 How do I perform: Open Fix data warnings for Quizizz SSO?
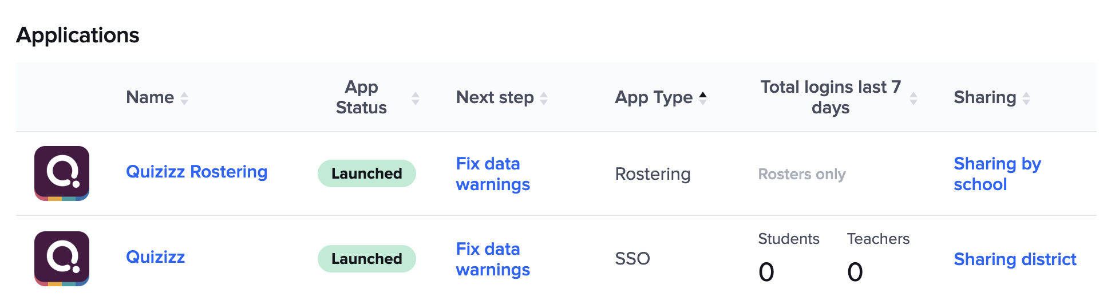point(493,259)
